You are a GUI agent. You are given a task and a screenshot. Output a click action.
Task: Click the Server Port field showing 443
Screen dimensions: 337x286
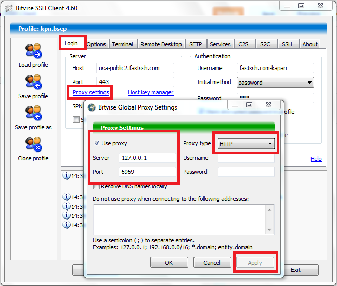pyautogui.click(x=135, y=81)
